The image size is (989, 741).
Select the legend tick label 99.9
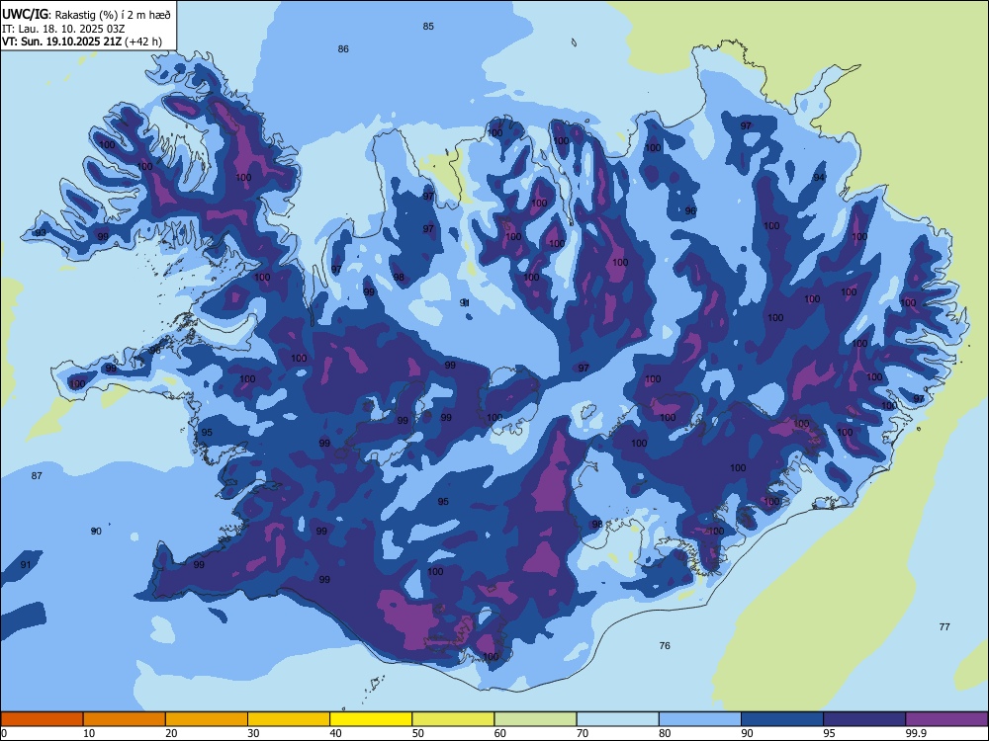click(916, 733)
